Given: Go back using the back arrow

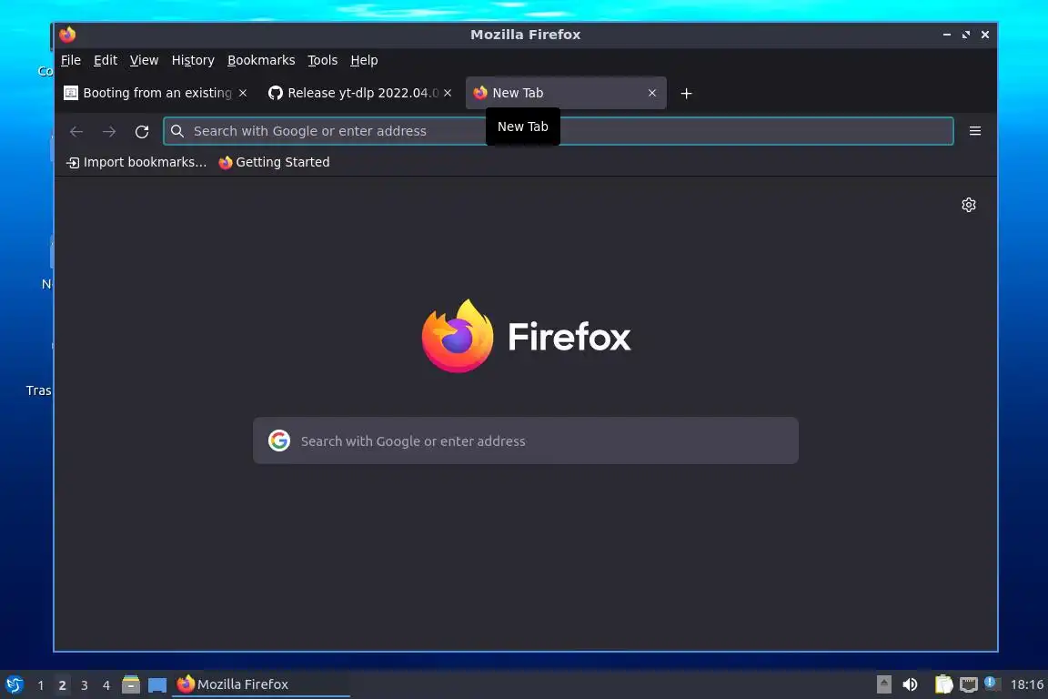Looking at the screenshot, I should [76, 132].
